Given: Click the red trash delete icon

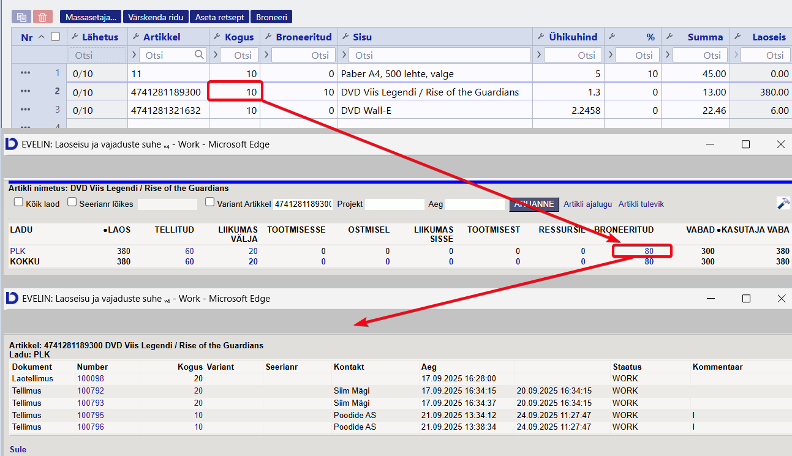Looking at the screenshot, I should 42,17.
